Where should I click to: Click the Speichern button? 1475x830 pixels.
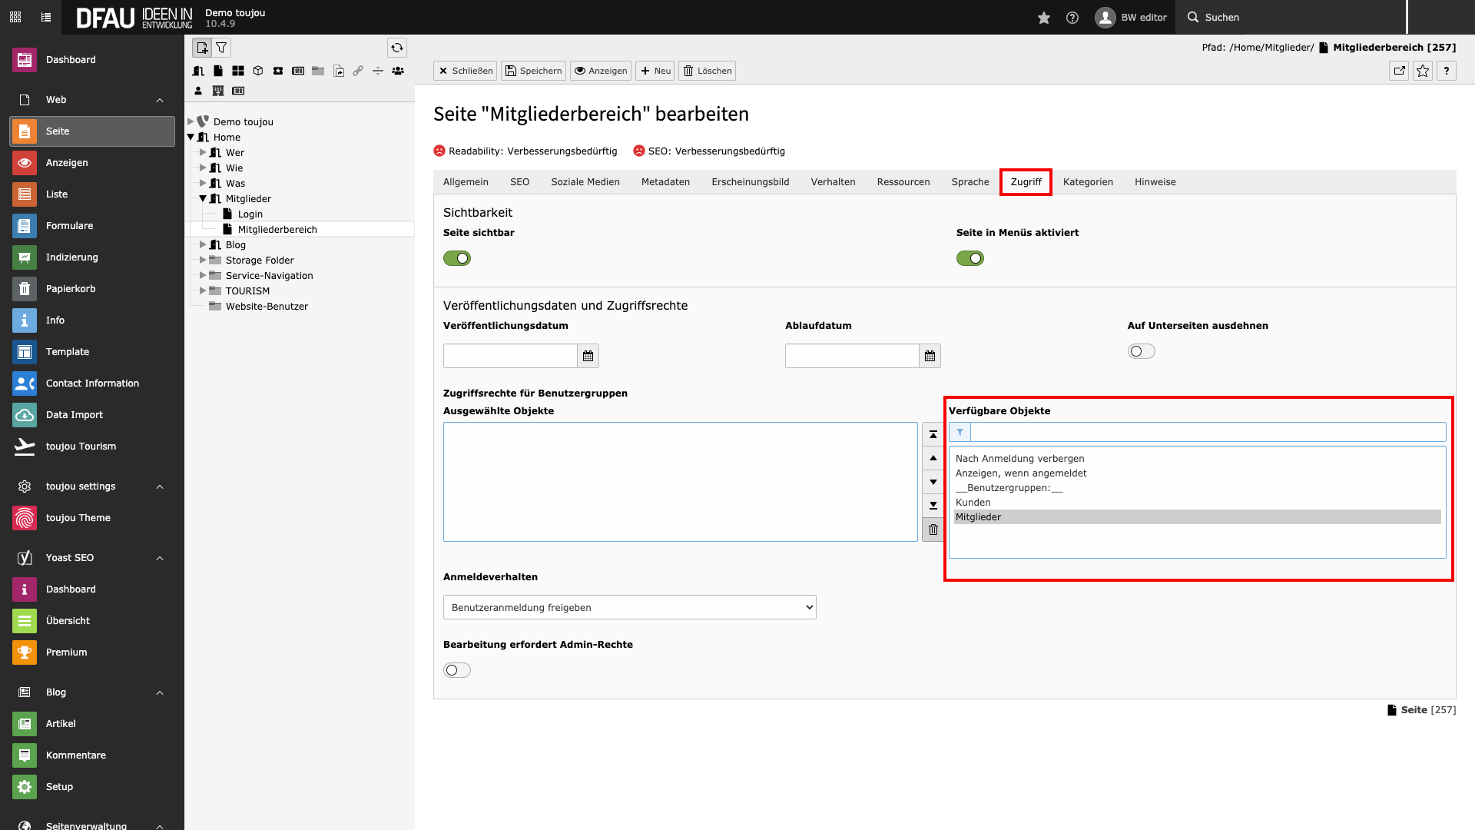click(x=533, y=71)
